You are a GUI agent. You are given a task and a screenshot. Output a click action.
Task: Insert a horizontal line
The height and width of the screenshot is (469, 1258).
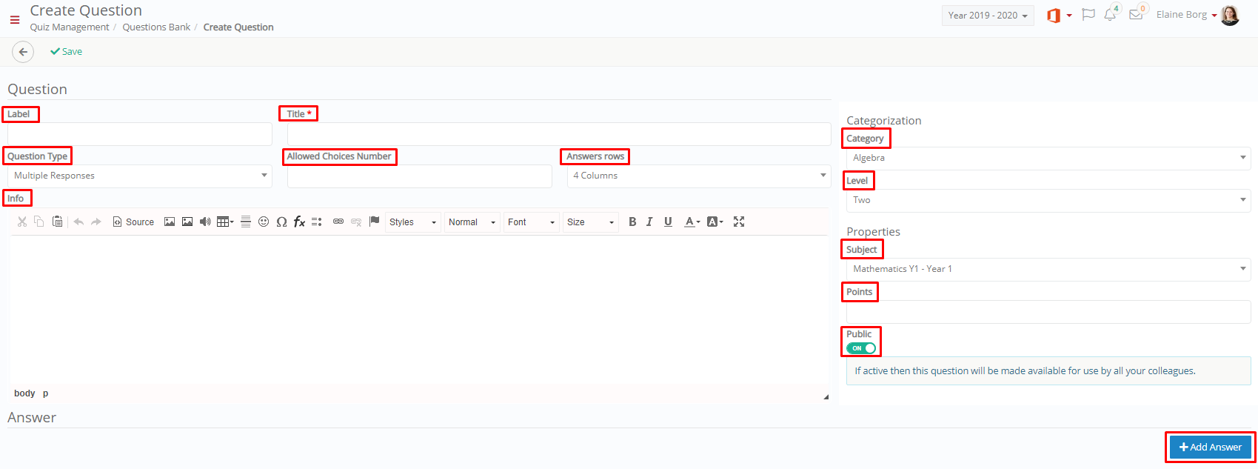[246, 222]
